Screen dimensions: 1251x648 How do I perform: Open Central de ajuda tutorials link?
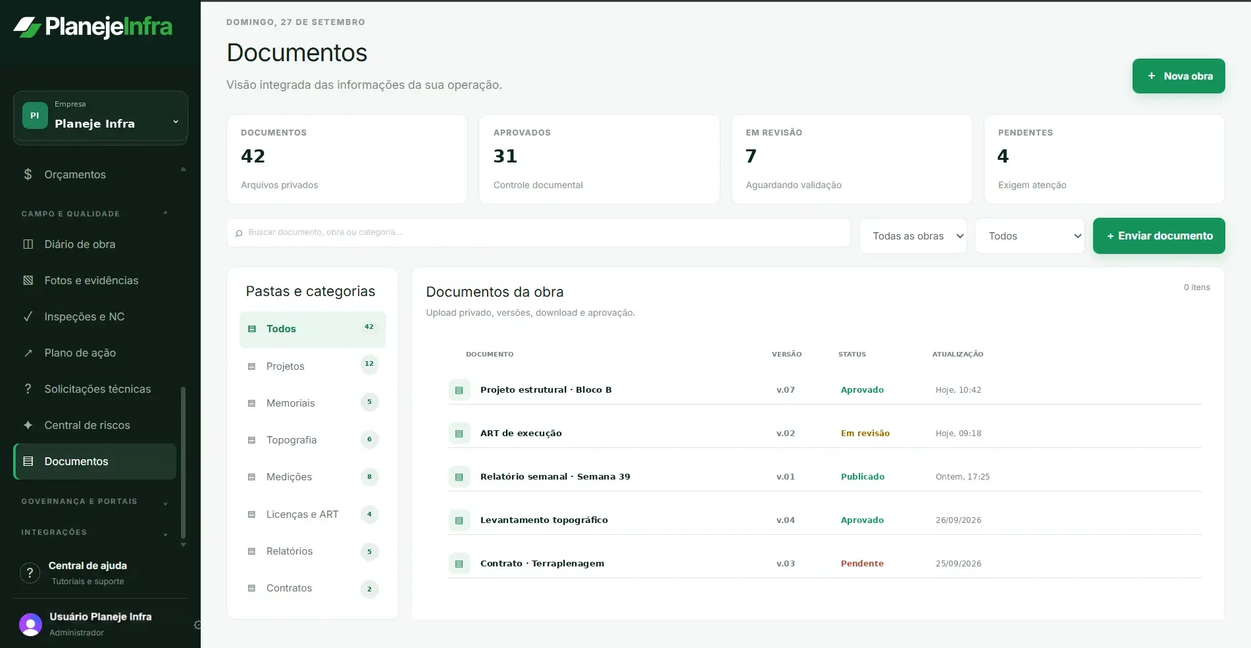point(88,573)
